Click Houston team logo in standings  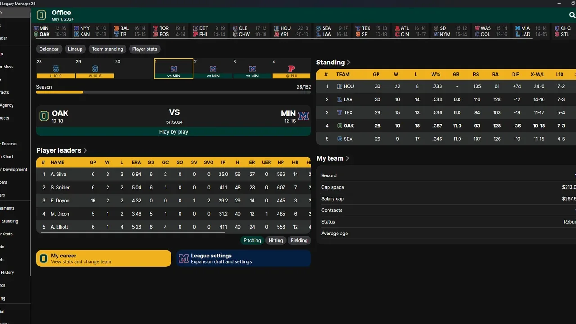[x=340, y=86]
